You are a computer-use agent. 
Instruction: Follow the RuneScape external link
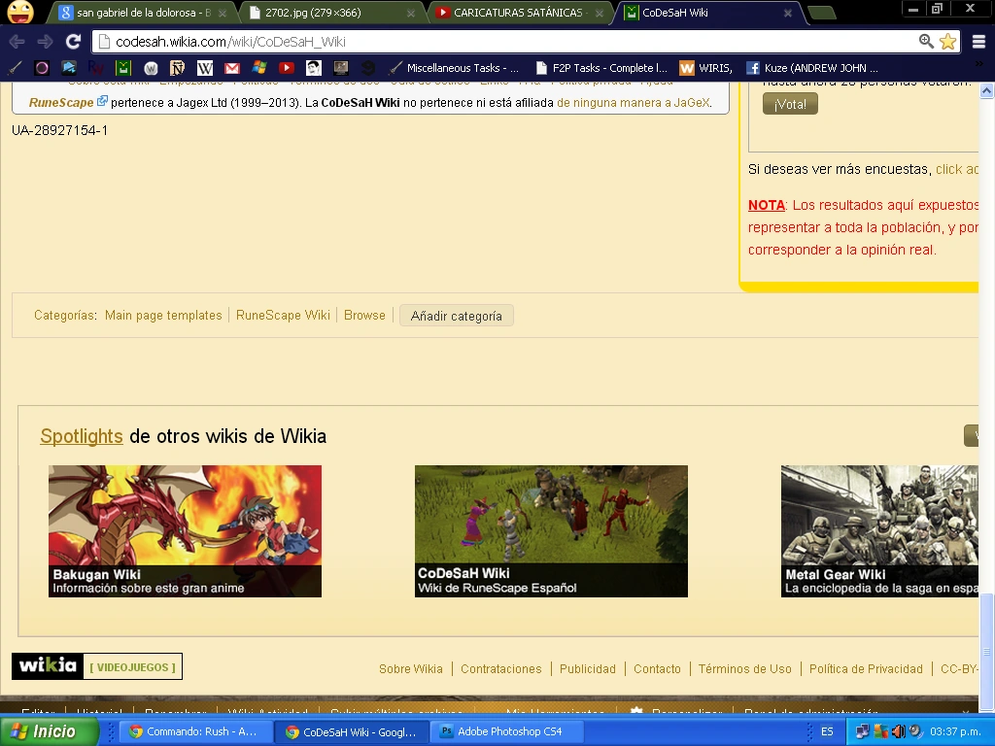68,102
